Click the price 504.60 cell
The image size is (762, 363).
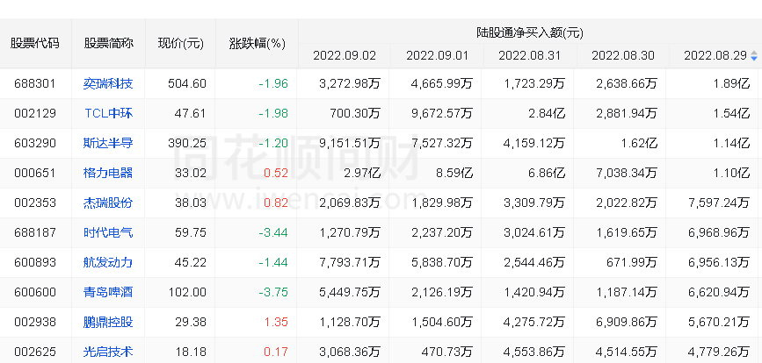pos(187,83)
